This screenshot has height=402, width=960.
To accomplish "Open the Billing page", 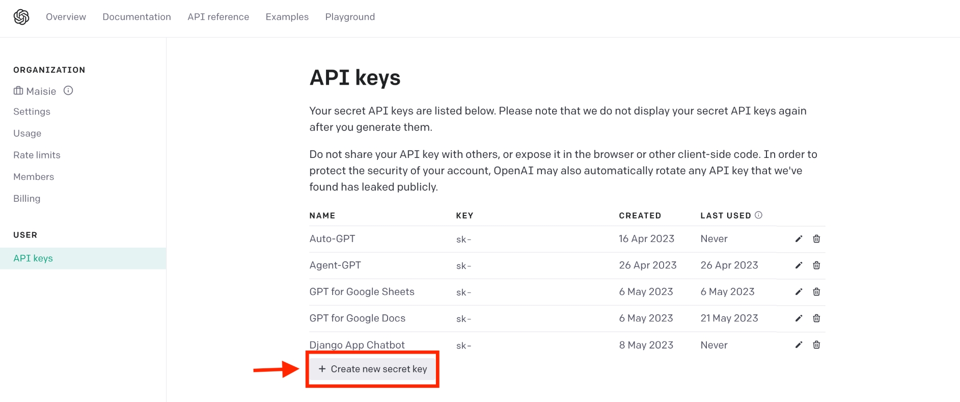I will [x=26, y=199].
